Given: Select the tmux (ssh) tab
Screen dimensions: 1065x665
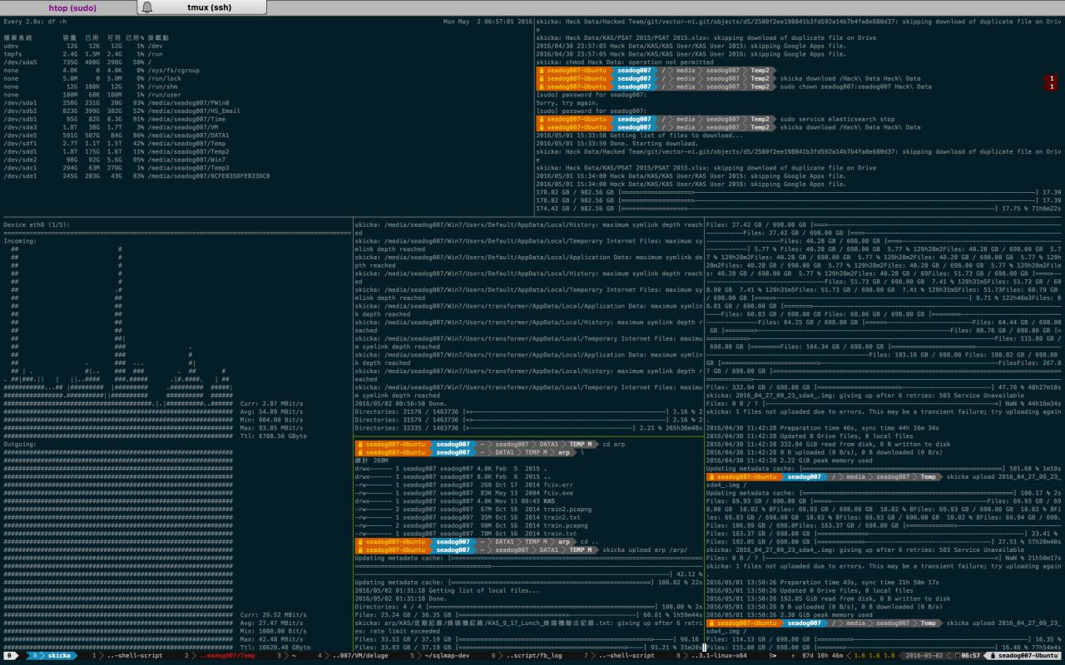Looking at the screenshot, I should pos(211,7).
